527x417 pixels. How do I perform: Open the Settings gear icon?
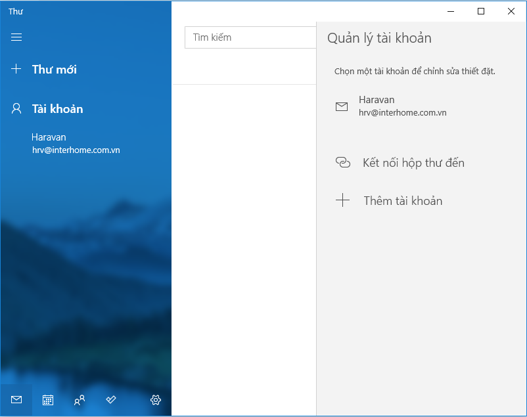point(156,400)
